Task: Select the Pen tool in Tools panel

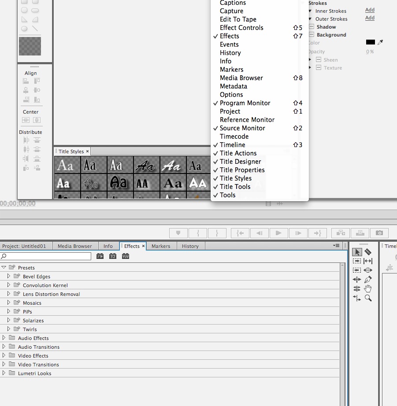Action: pyautogui.click(x=368, y=279)
